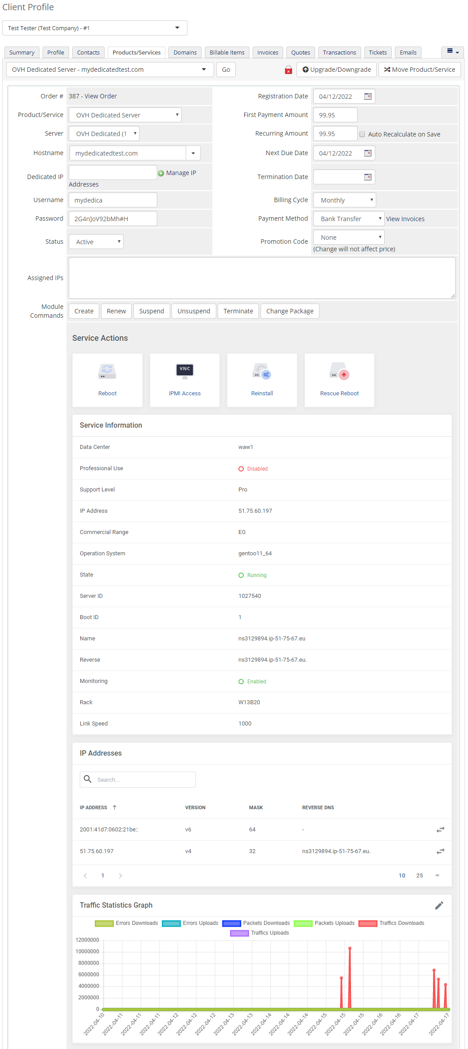468x1049 pixels.
Task: Click the Reboot server icon
Action: [107, 371]
